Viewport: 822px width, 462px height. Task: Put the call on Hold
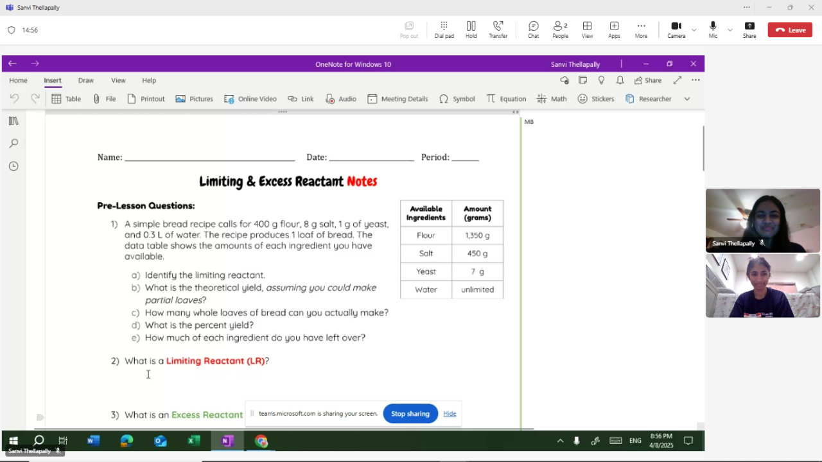click(471, 30)
